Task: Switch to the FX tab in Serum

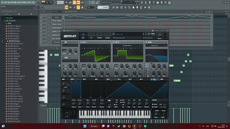Action: click(91, 36)
